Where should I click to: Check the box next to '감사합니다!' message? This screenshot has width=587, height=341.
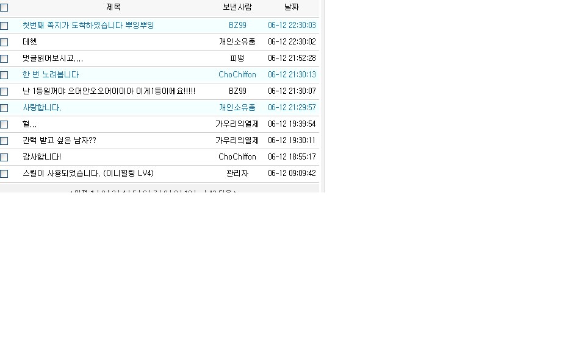(4, 157)
